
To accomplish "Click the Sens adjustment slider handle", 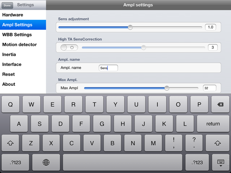I will click(130, 27).
